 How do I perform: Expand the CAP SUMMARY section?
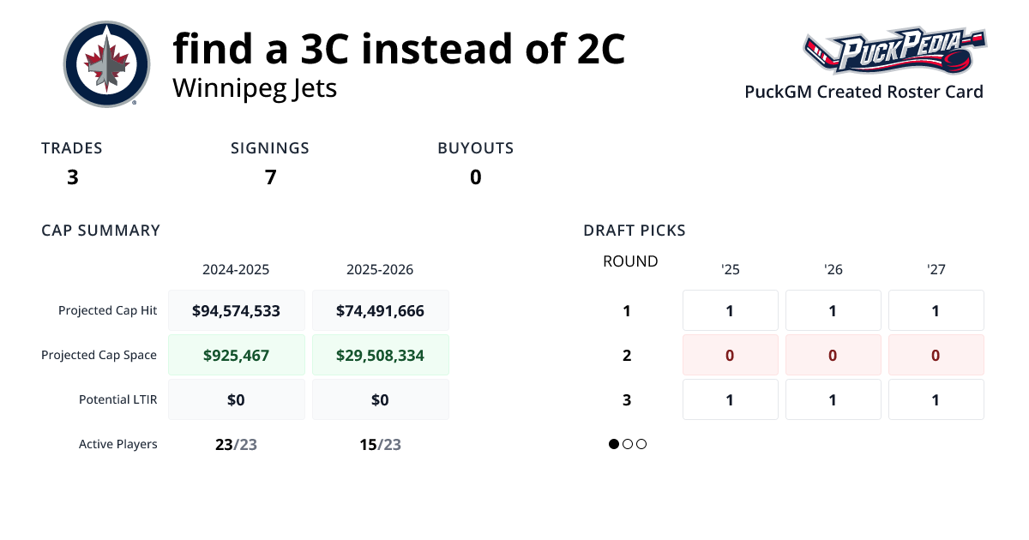[x=100, y=230]
